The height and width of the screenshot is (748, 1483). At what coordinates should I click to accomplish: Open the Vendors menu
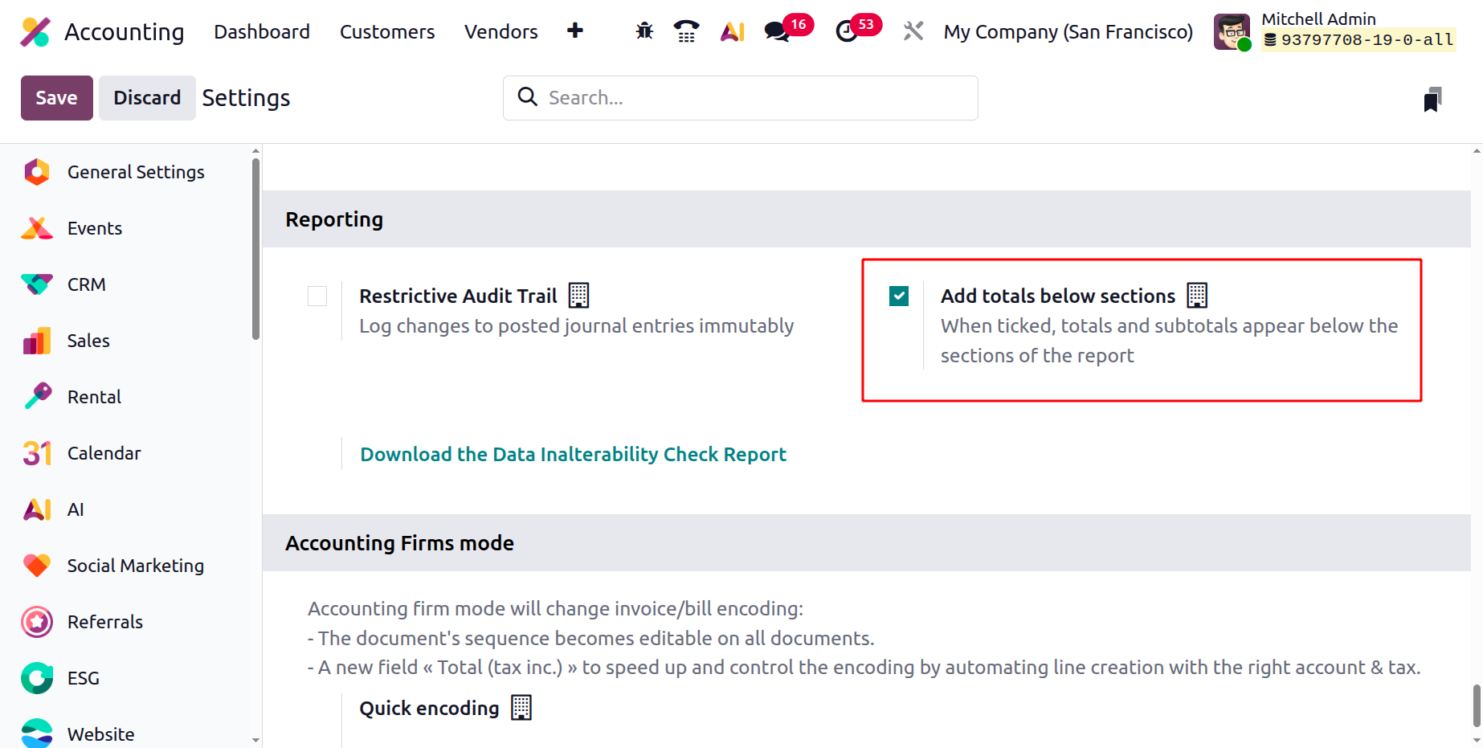(500, 32)
